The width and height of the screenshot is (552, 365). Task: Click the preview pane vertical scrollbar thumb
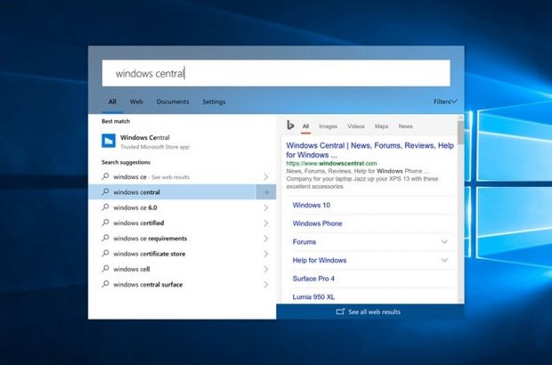point(460,133)
